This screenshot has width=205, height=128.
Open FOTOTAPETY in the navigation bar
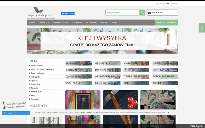(x=77, y=23)
